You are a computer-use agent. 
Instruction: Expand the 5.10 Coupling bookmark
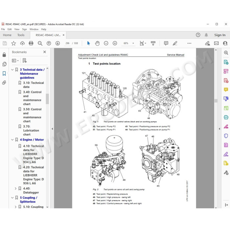(x=15, y=207)
